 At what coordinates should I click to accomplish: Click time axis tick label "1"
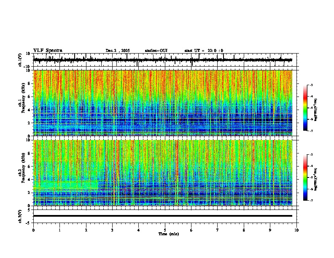point(59,230)
